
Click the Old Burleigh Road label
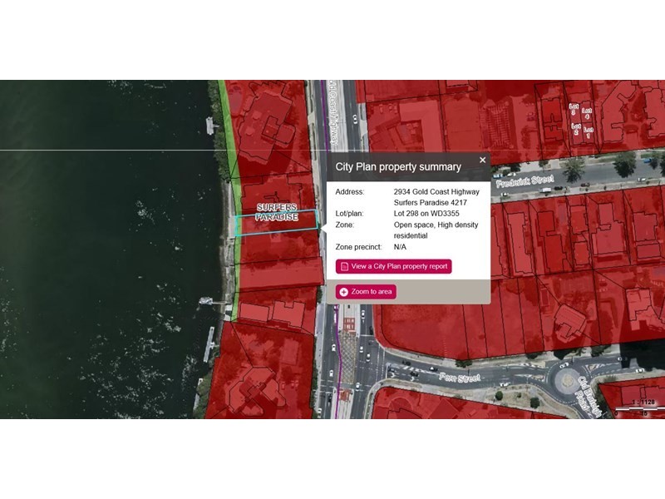point(589,397)
